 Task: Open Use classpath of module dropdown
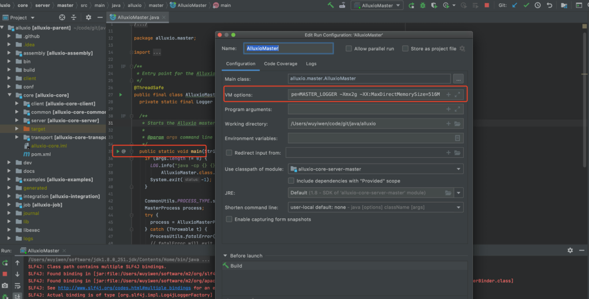point(376,169)
